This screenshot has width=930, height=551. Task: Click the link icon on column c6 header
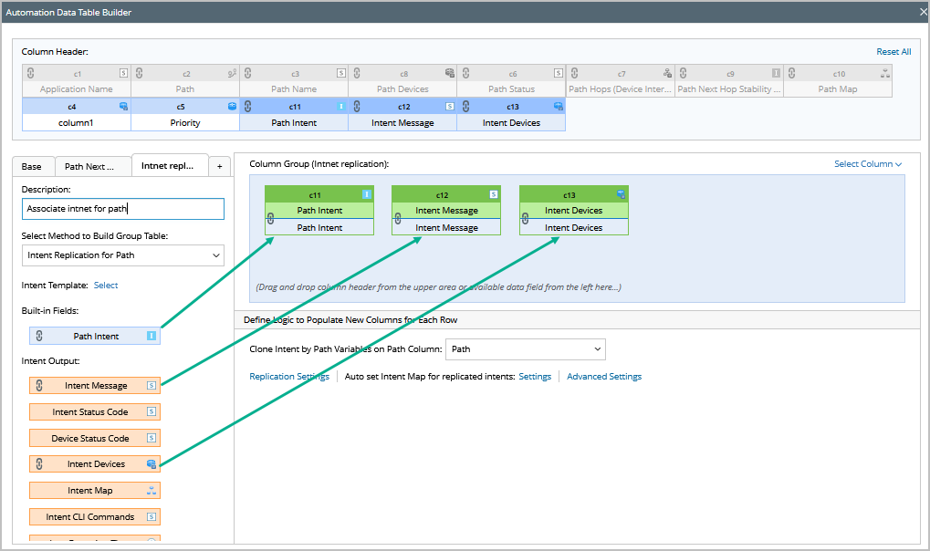tap(466, 73)
